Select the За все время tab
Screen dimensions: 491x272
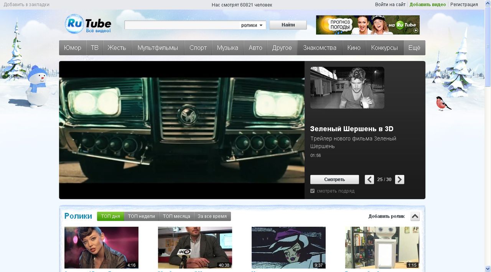(x=212, y=216)
